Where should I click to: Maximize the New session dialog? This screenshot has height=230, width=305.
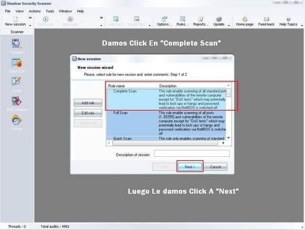[215, 57]
